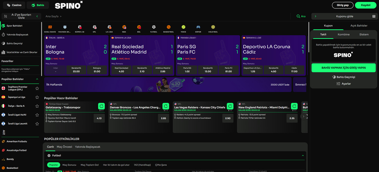379x172 pixels.
Task: Select the Kombine bet type tab
Action: click(343, 35)
